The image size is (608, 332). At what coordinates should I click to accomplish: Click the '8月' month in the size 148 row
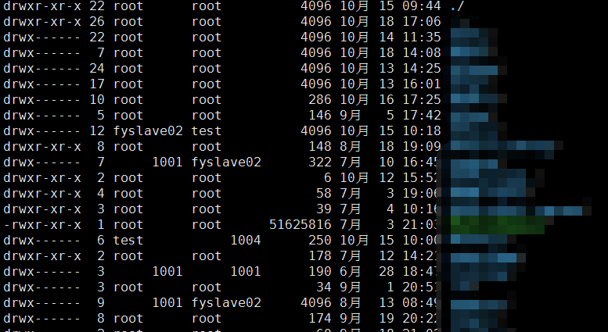click(350, 147)
